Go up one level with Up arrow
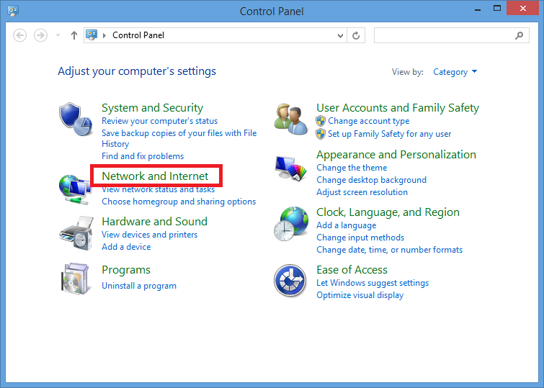544x388 pixels. (x=74, y=35)
